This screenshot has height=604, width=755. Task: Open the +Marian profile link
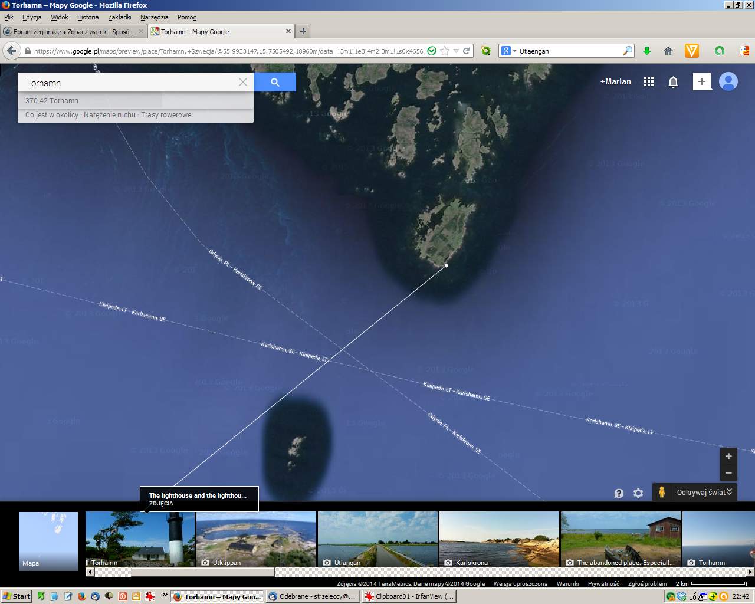(616, 81)
